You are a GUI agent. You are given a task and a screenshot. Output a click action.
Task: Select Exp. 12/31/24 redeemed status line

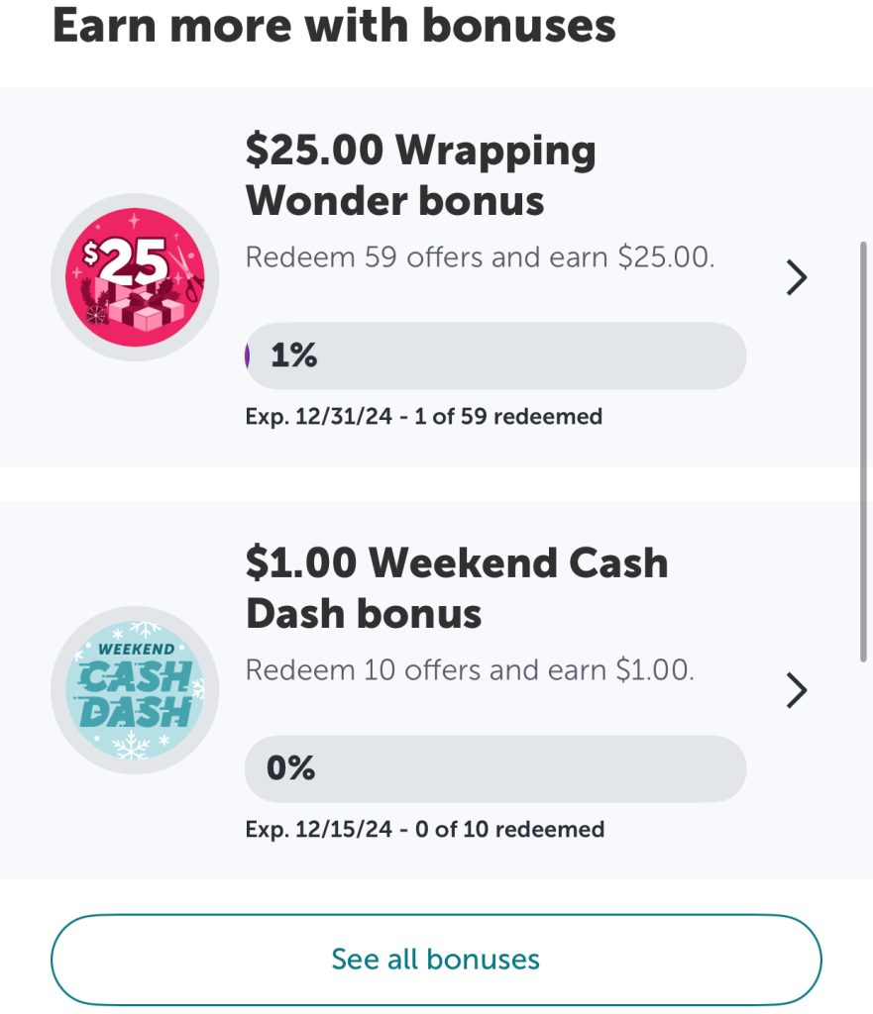point(424,417)
